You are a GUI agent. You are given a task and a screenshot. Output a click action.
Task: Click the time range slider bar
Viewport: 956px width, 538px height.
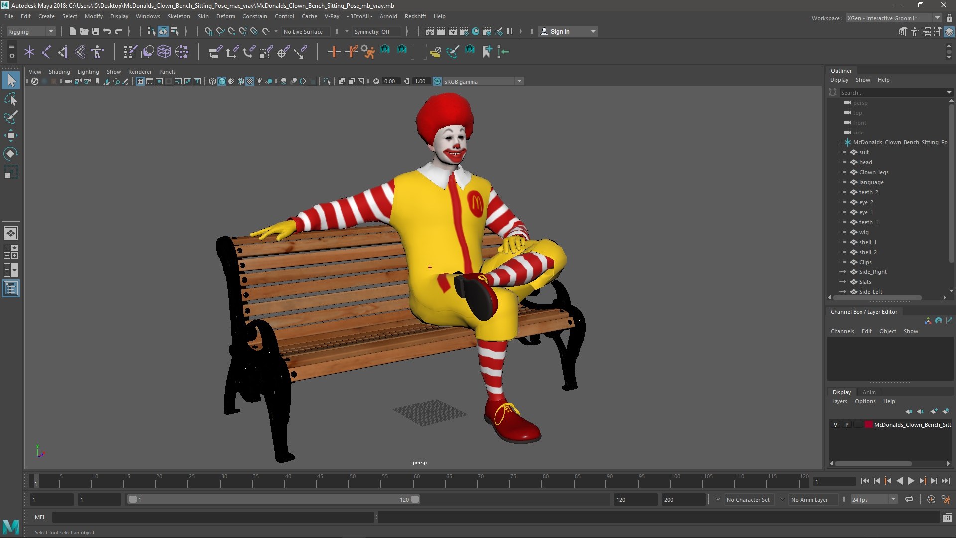click(x=274, y=499)
